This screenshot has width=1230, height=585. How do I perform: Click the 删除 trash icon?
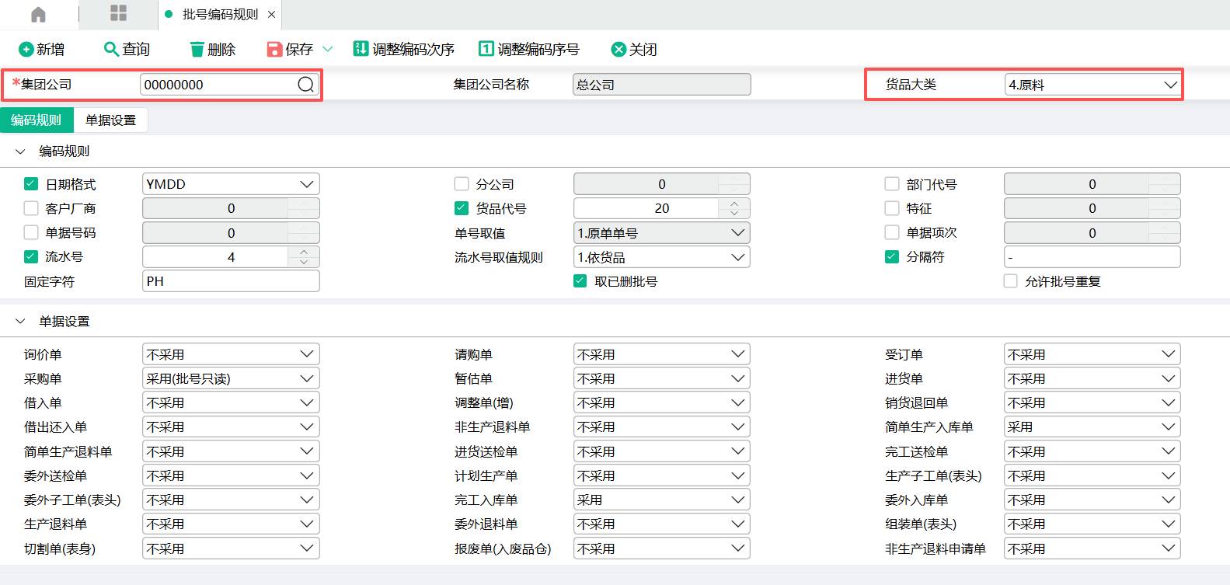[197, 50]
